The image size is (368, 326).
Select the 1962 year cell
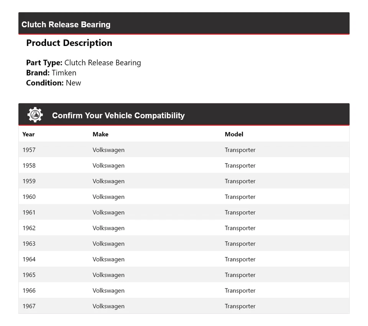click(x=29, y=228)
